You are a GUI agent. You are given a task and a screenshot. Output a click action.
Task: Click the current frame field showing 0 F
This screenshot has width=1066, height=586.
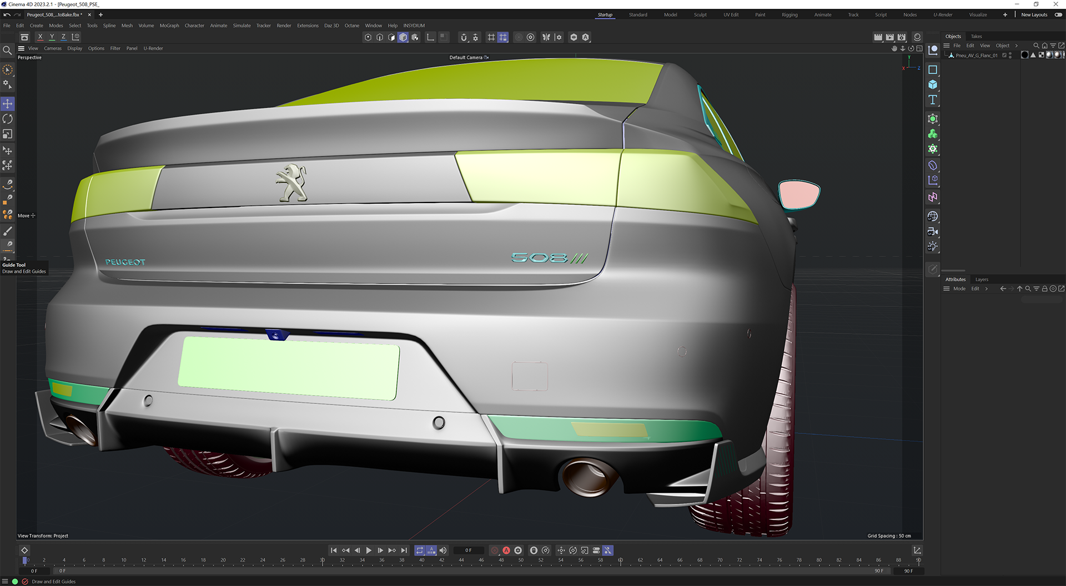click(469, 550)
